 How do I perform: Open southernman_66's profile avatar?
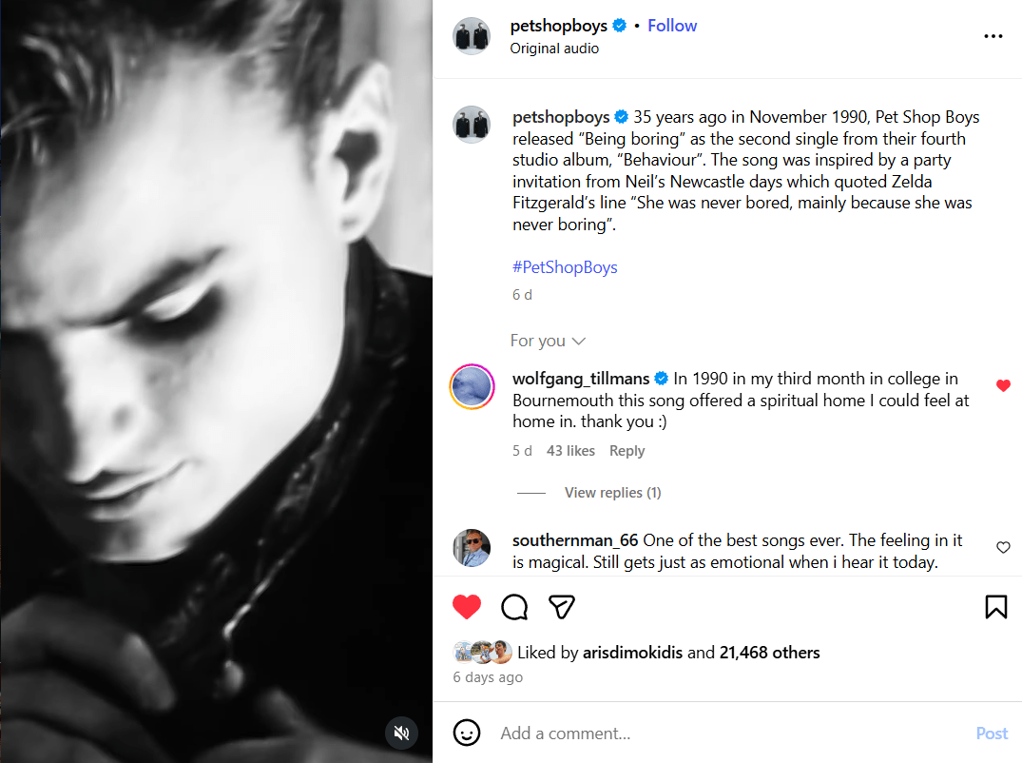click(x=472, y=548)
